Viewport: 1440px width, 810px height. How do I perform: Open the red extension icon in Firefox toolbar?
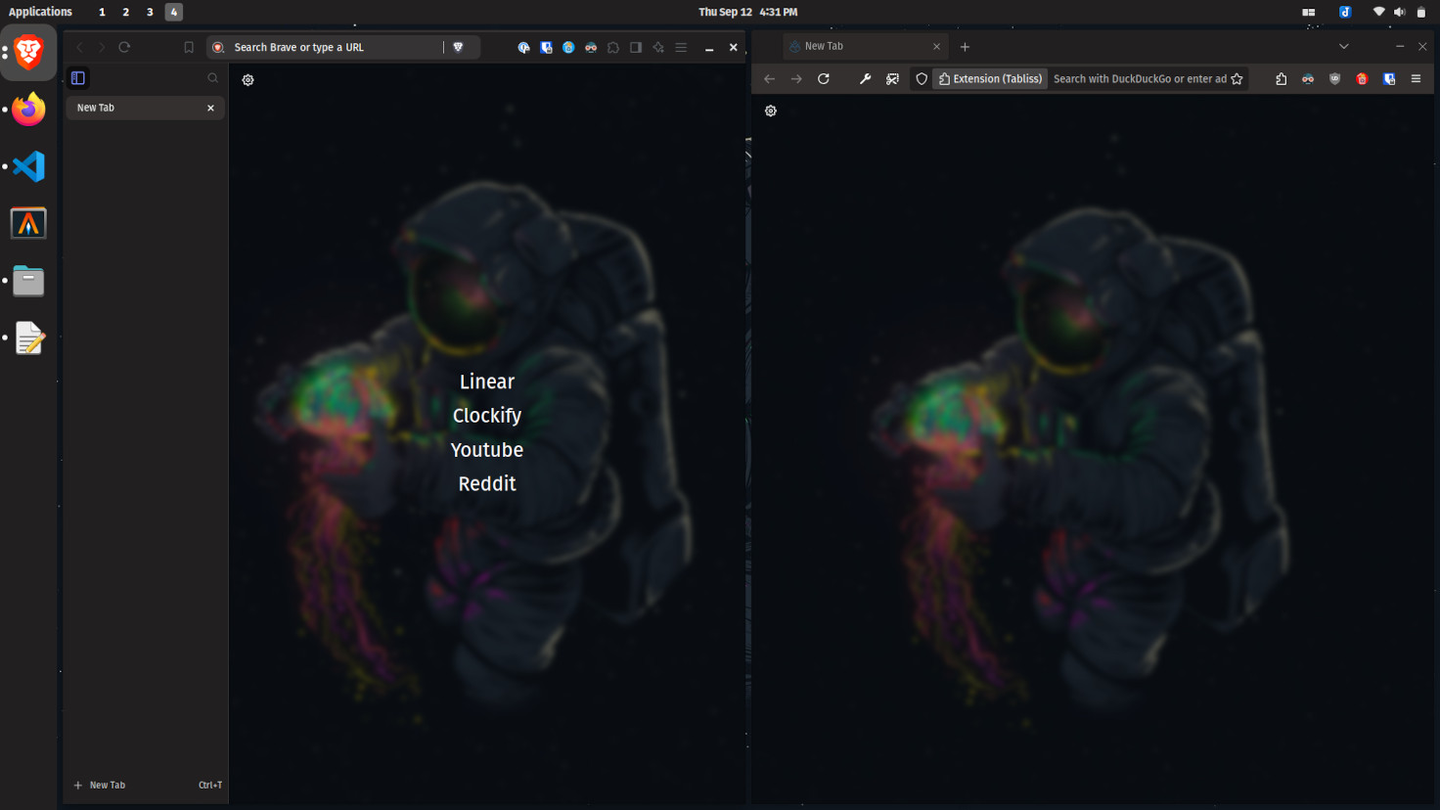[x=1362, y=79]
